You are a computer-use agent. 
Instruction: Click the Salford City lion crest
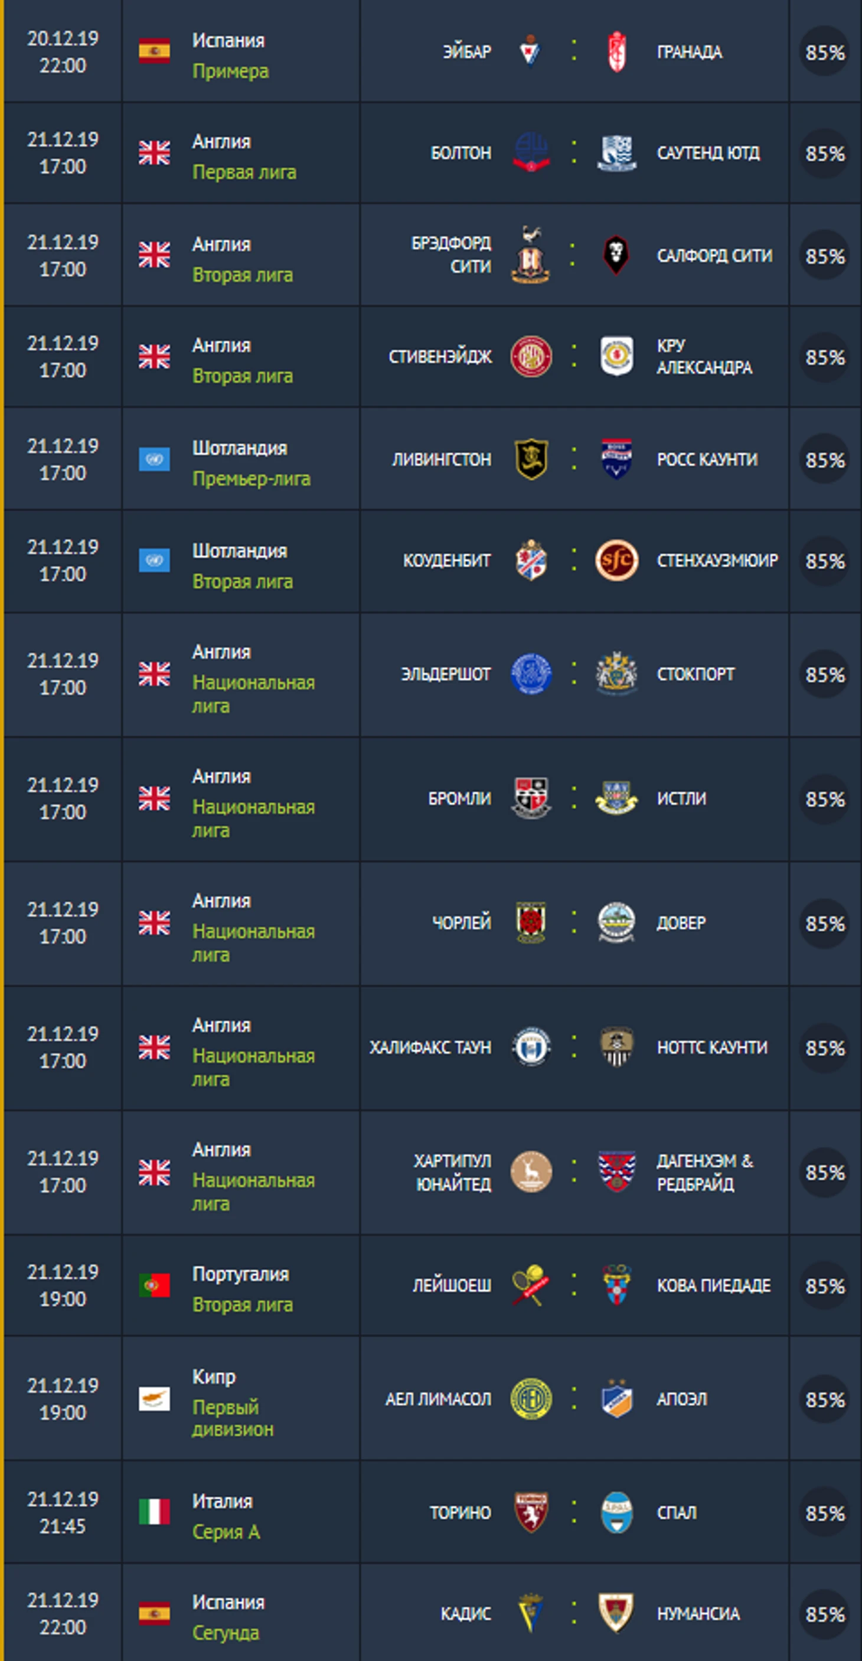(616, 255)
